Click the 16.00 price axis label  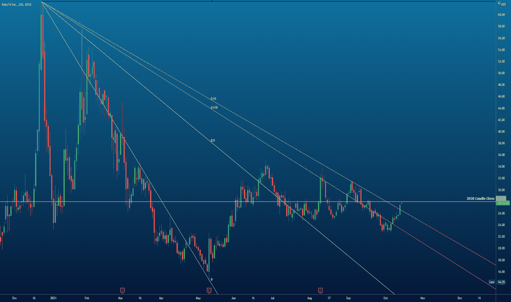[x=501, y=272]
